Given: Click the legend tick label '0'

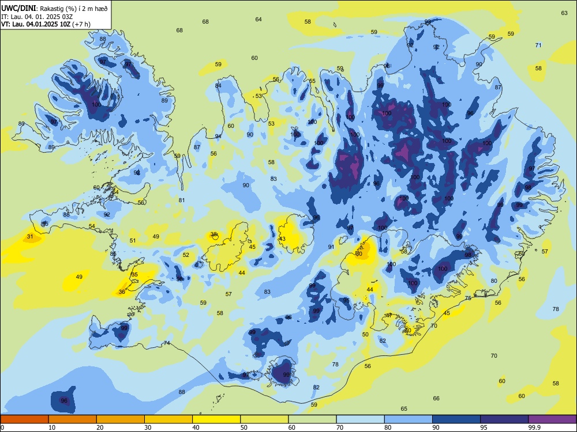Looking at the screenshot, I should tap(2, 427).
